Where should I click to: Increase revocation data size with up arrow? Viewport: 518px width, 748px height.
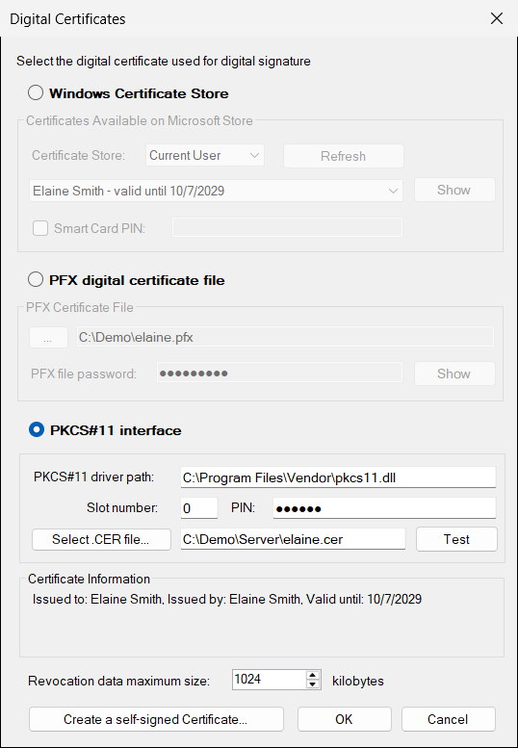312,675
